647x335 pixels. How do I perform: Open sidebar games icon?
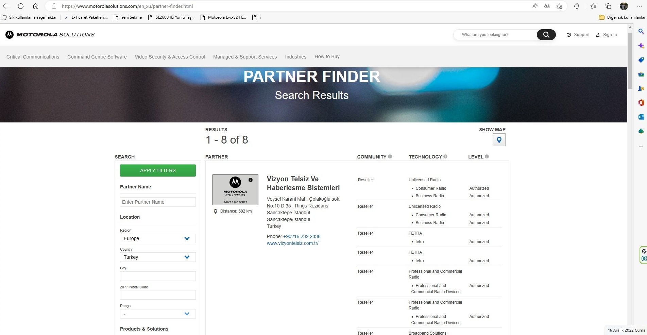pyautogui.click(x=641, y=88)
